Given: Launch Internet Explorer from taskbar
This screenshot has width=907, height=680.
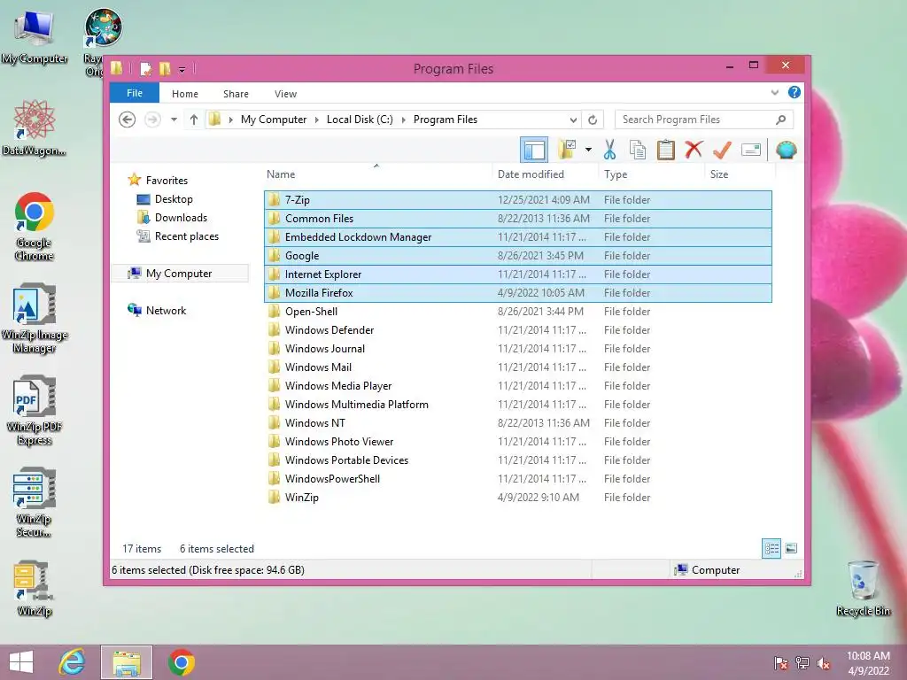Looking at the screenshot, I should click(73, 662).
